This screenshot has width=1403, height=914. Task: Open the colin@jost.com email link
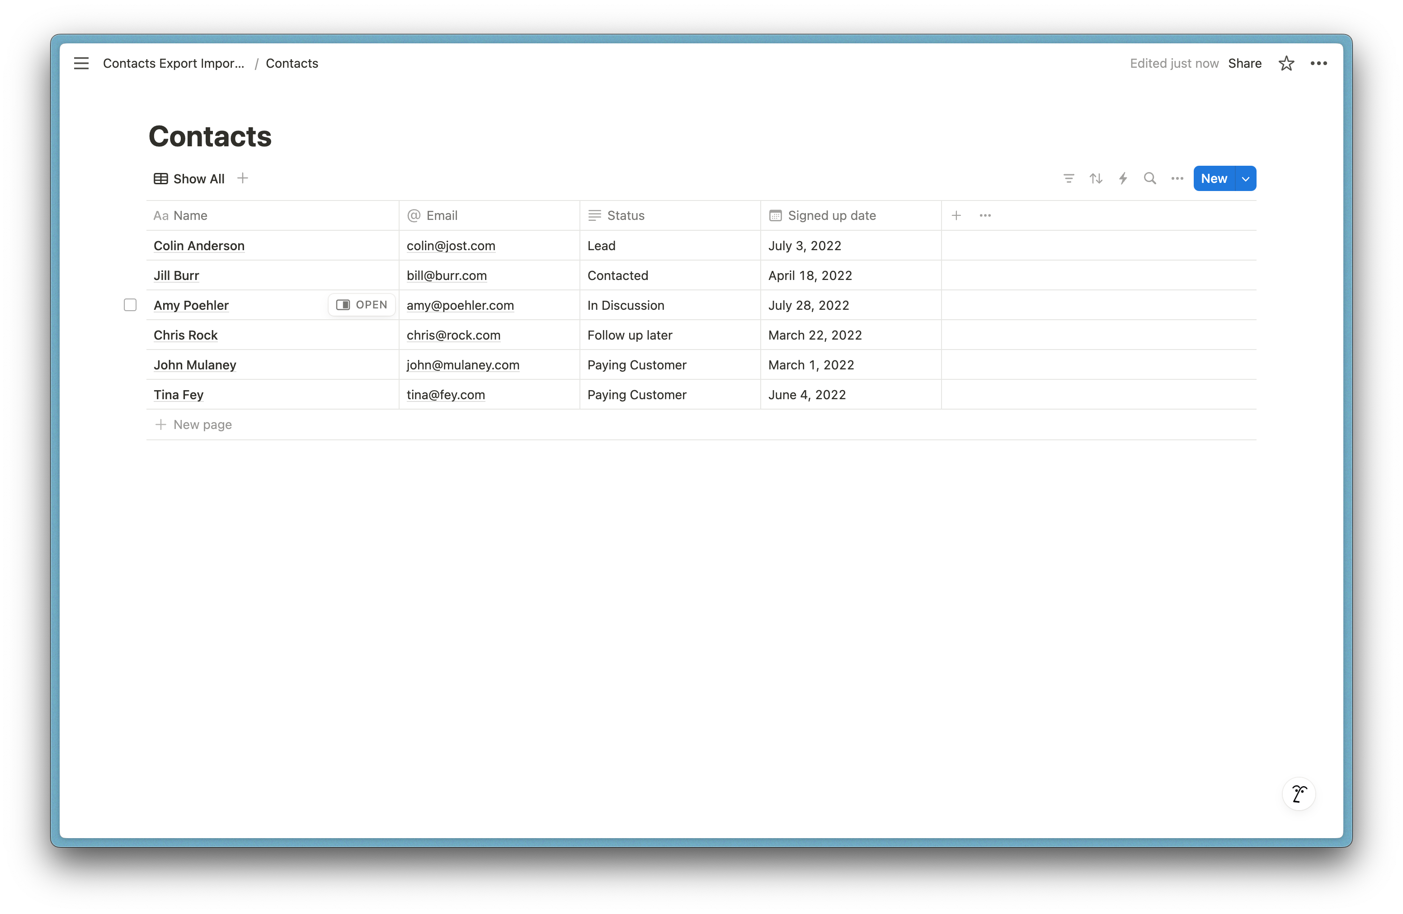pos(450,246)
